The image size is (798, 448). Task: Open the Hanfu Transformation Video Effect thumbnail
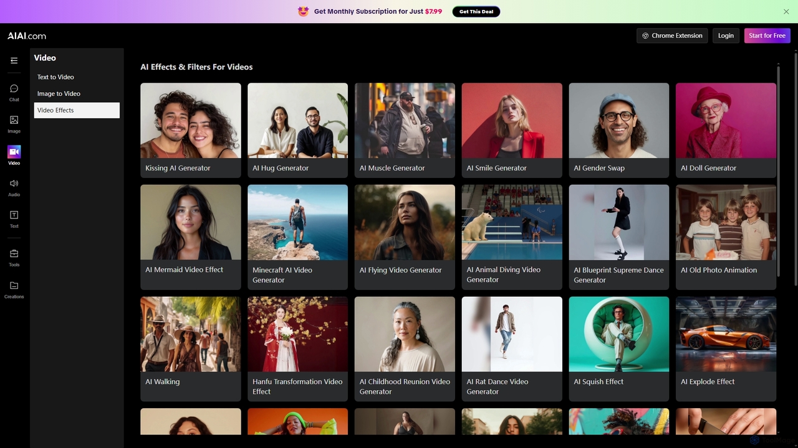pos(297,334)
